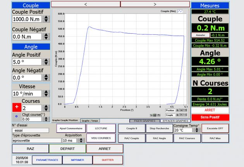Start the test with DEPART
Viewport: 244px width, 167px height.
(67, 149)
